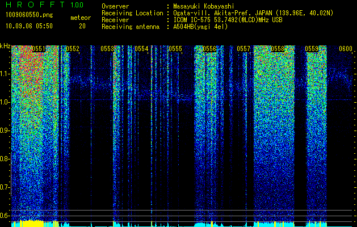The width and height of the screenshot is (357, 227).
Task: Click the 0558 time marker
Action: [278, 49]
